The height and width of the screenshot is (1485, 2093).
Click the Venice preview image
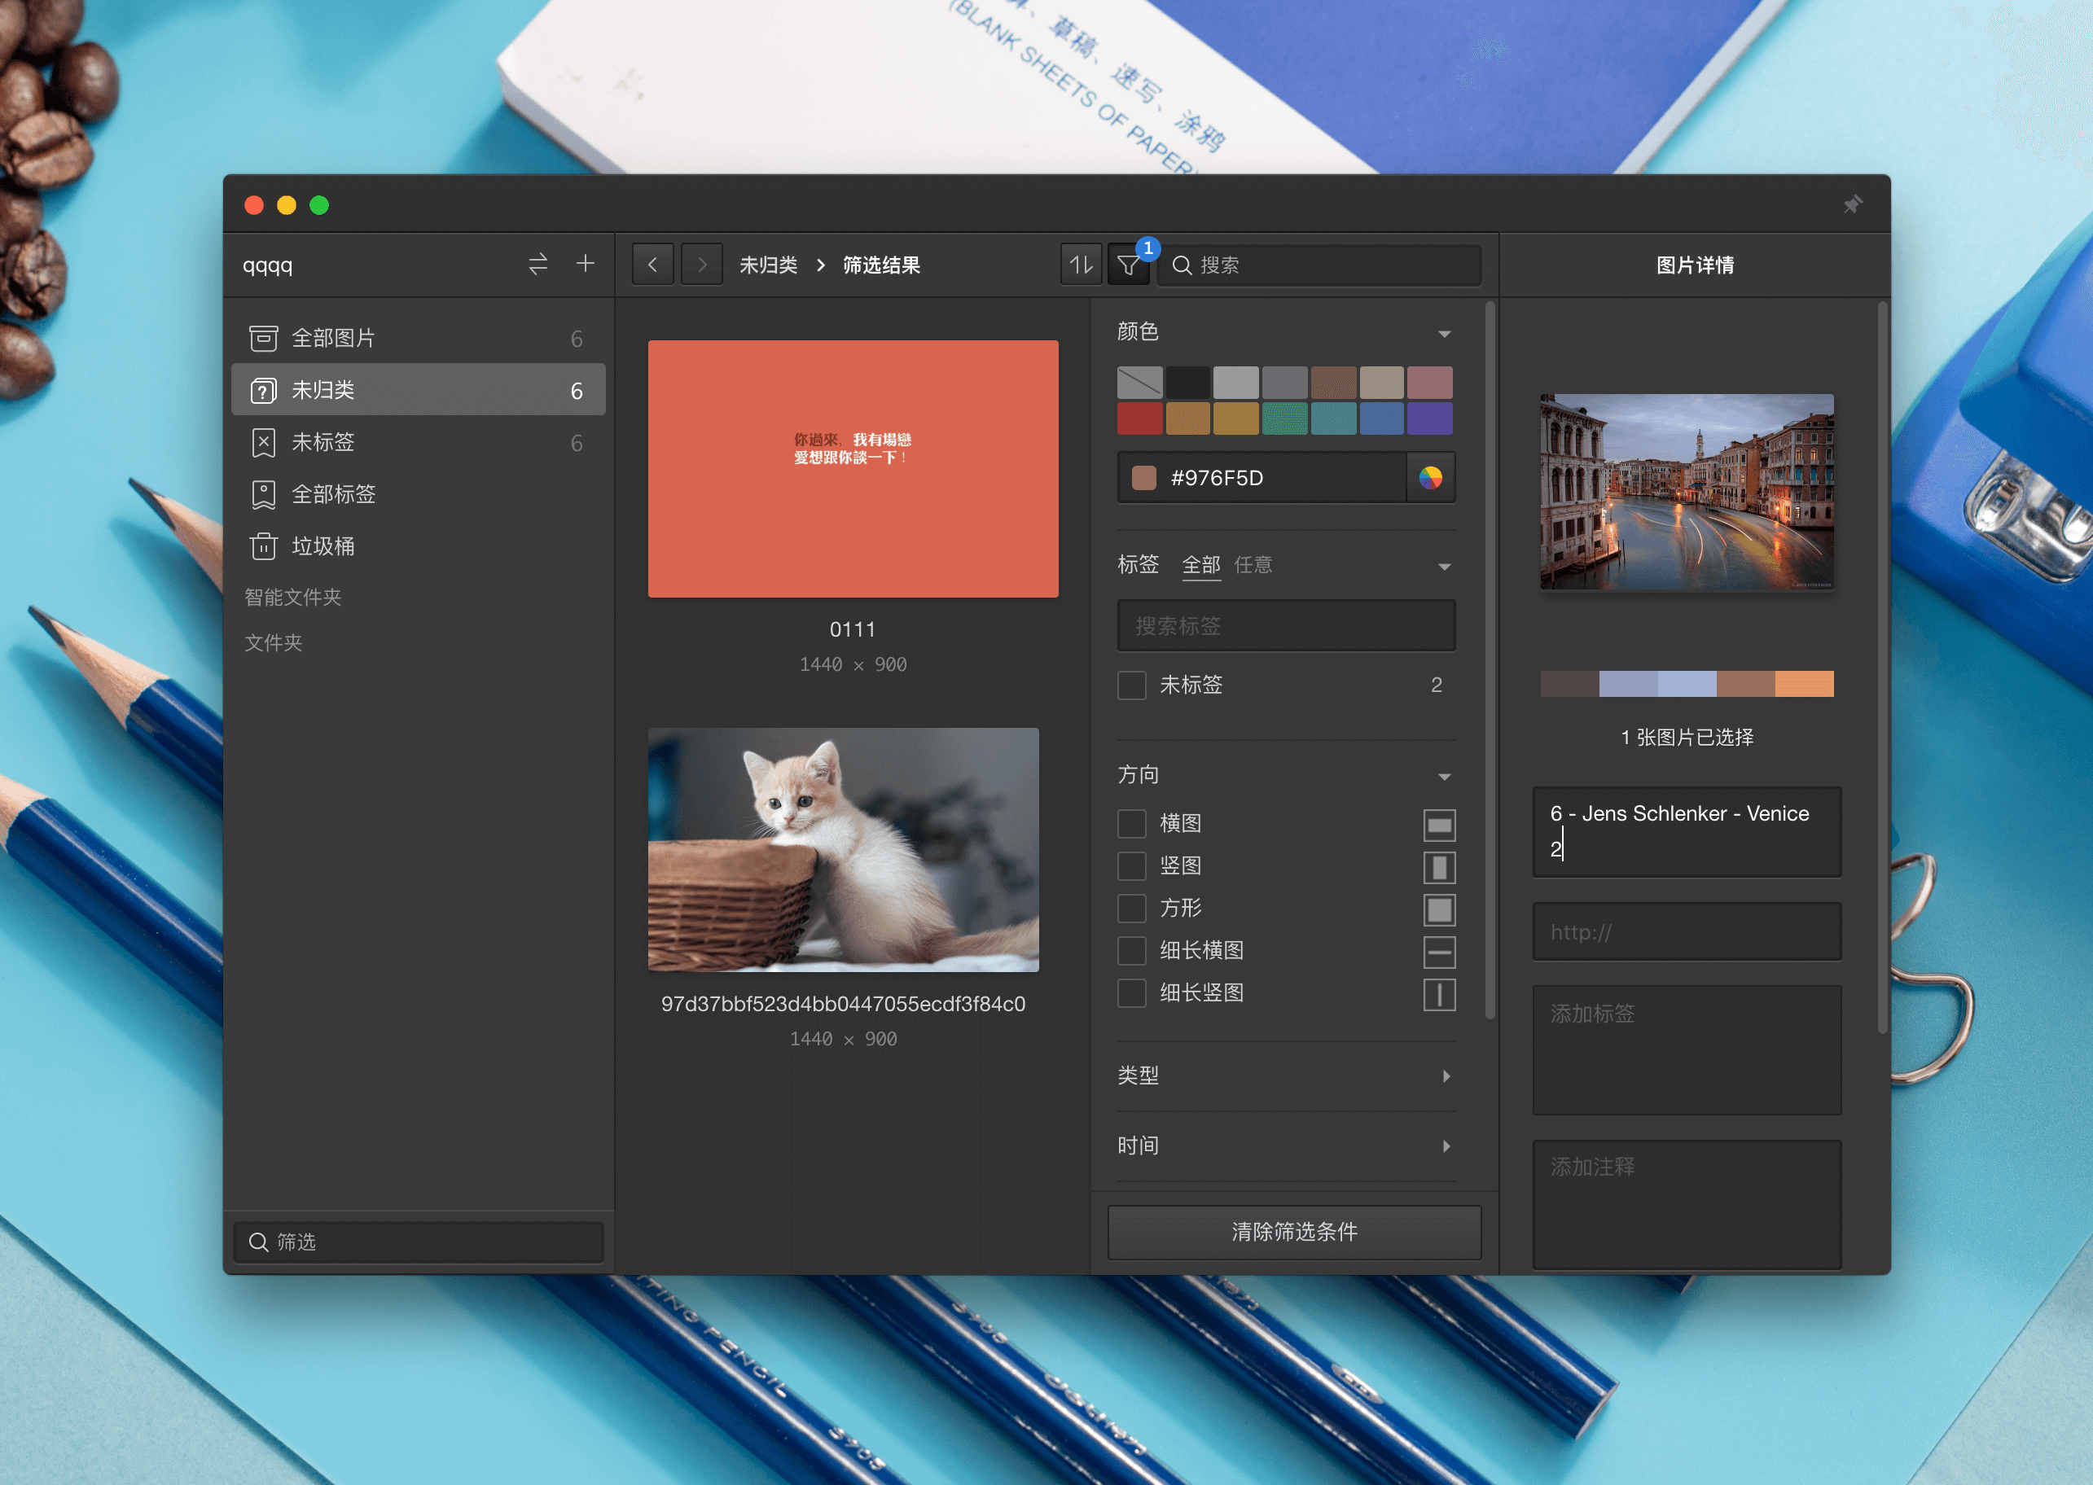pos(1686,492)
